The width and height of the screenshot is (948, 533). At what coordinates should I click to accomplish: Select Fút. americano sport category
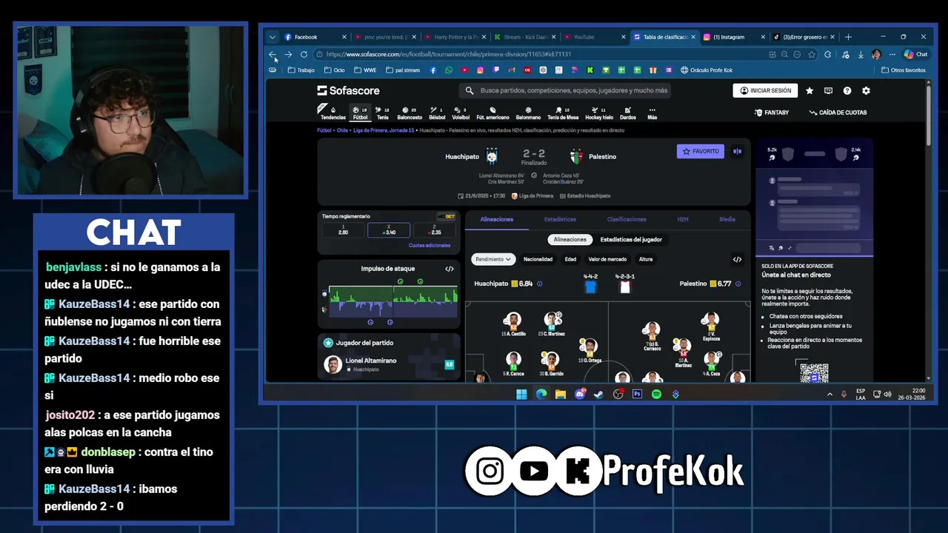click(x=493, y=113)
